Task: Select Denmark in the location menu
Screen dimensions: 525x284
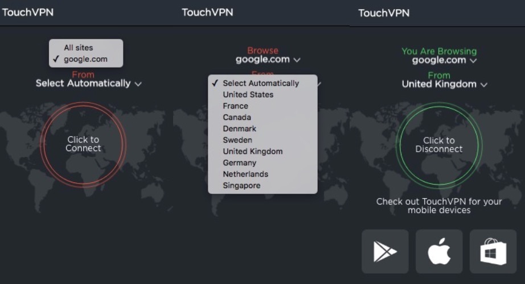Action: coord(240,129)
